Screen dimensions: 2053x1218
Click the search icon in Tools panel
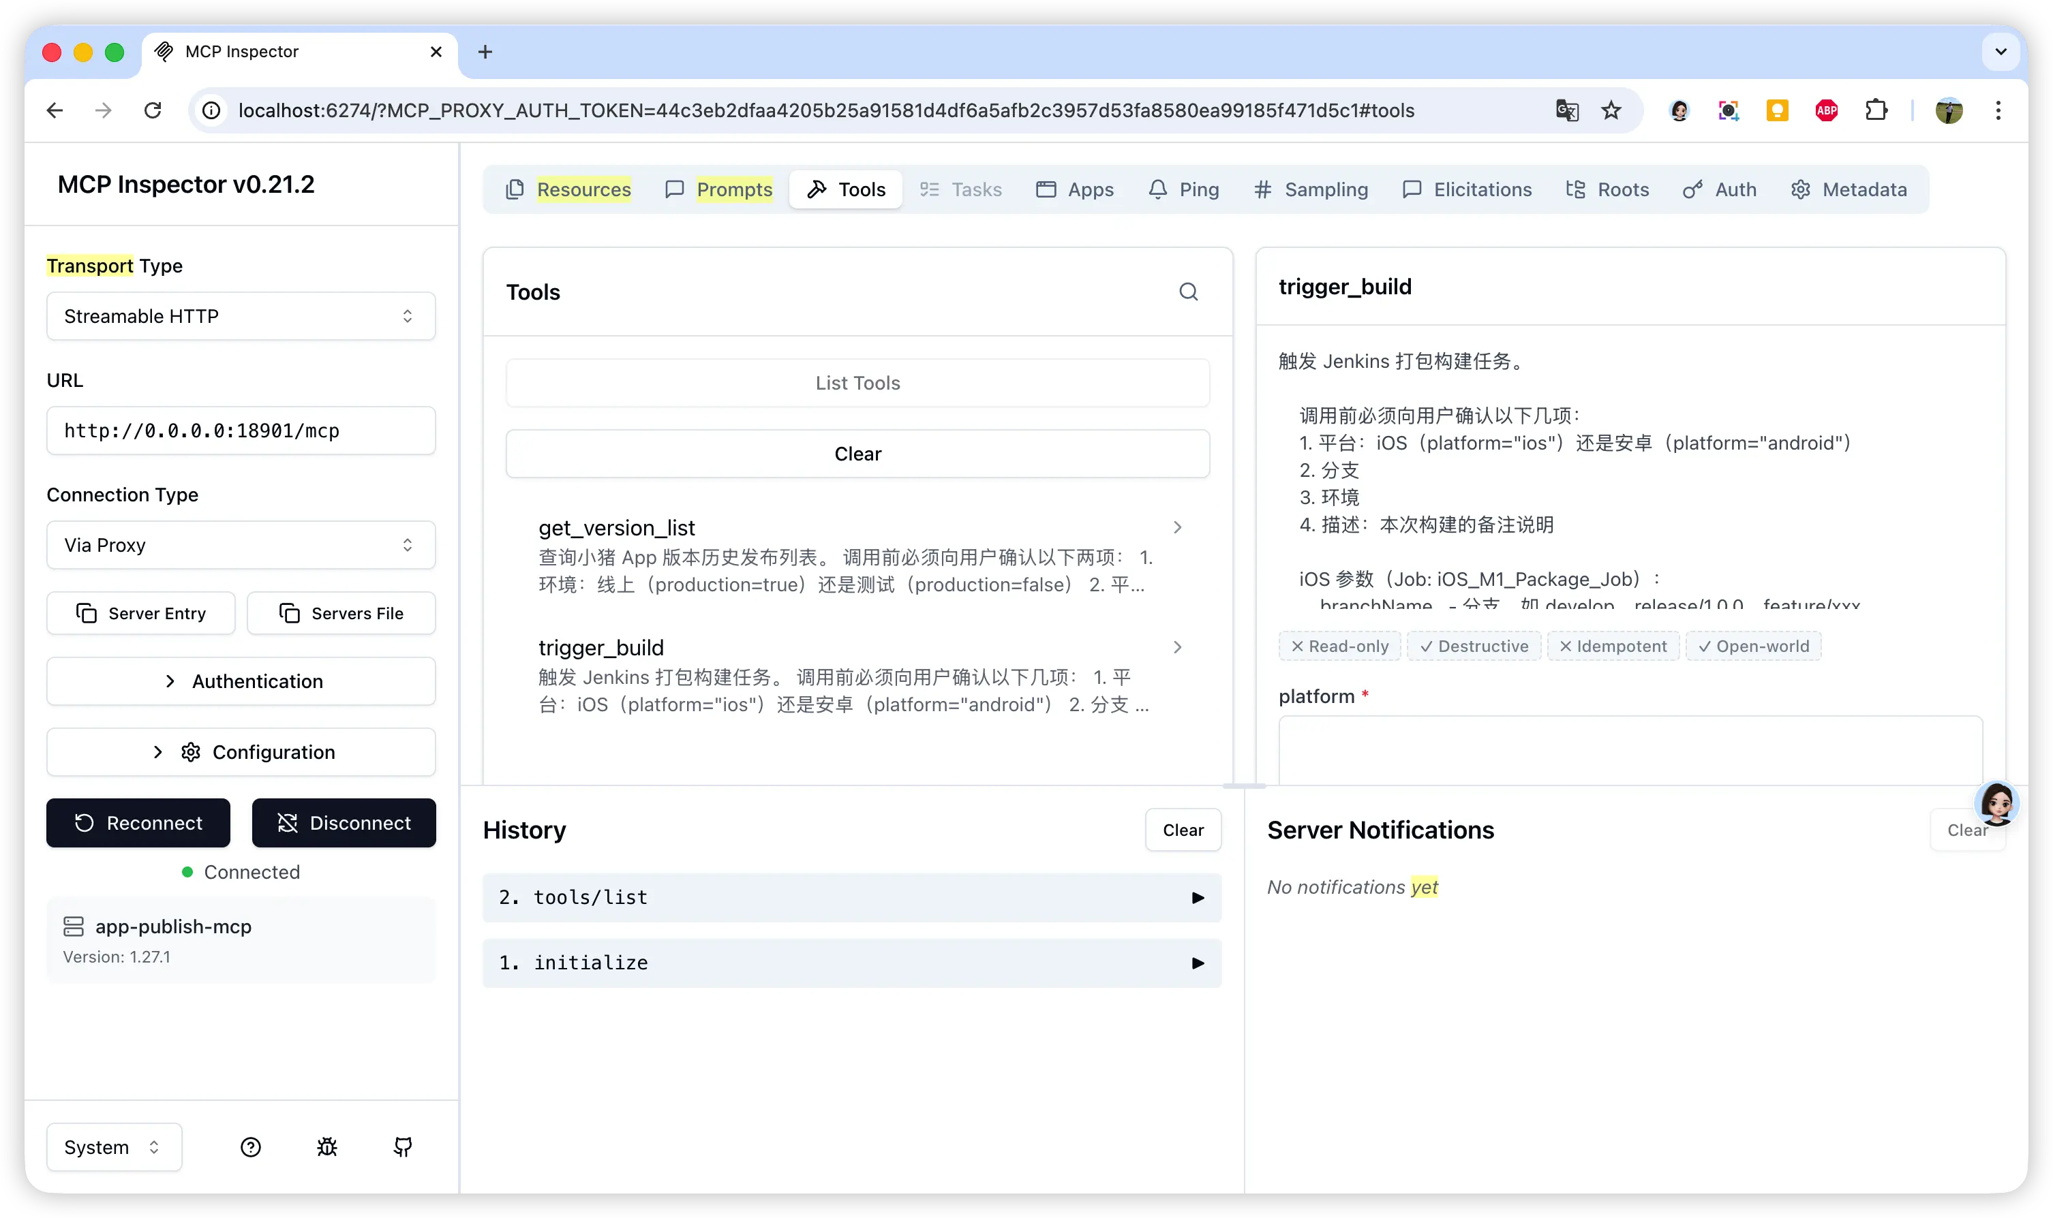[1188, 292]
